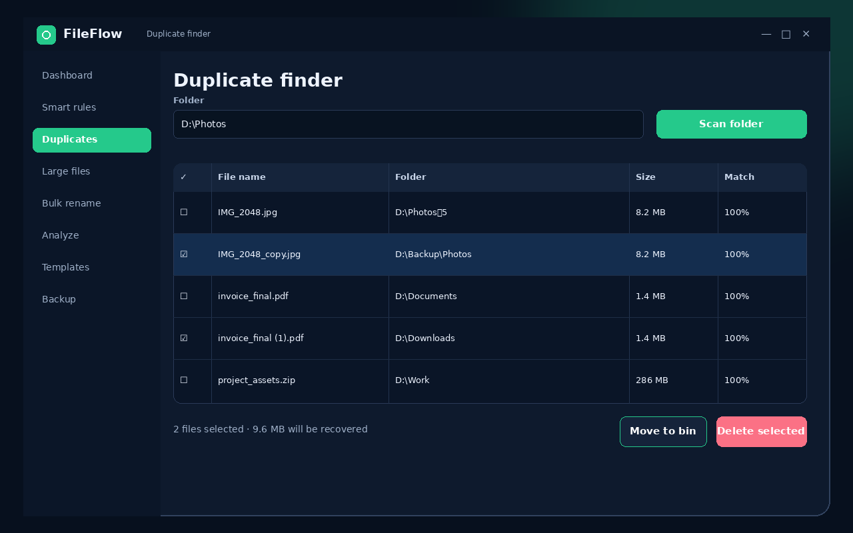Open Templates in the sidebar
The width and height of the screenshot is (853, 533).
(x=92, y=268)
